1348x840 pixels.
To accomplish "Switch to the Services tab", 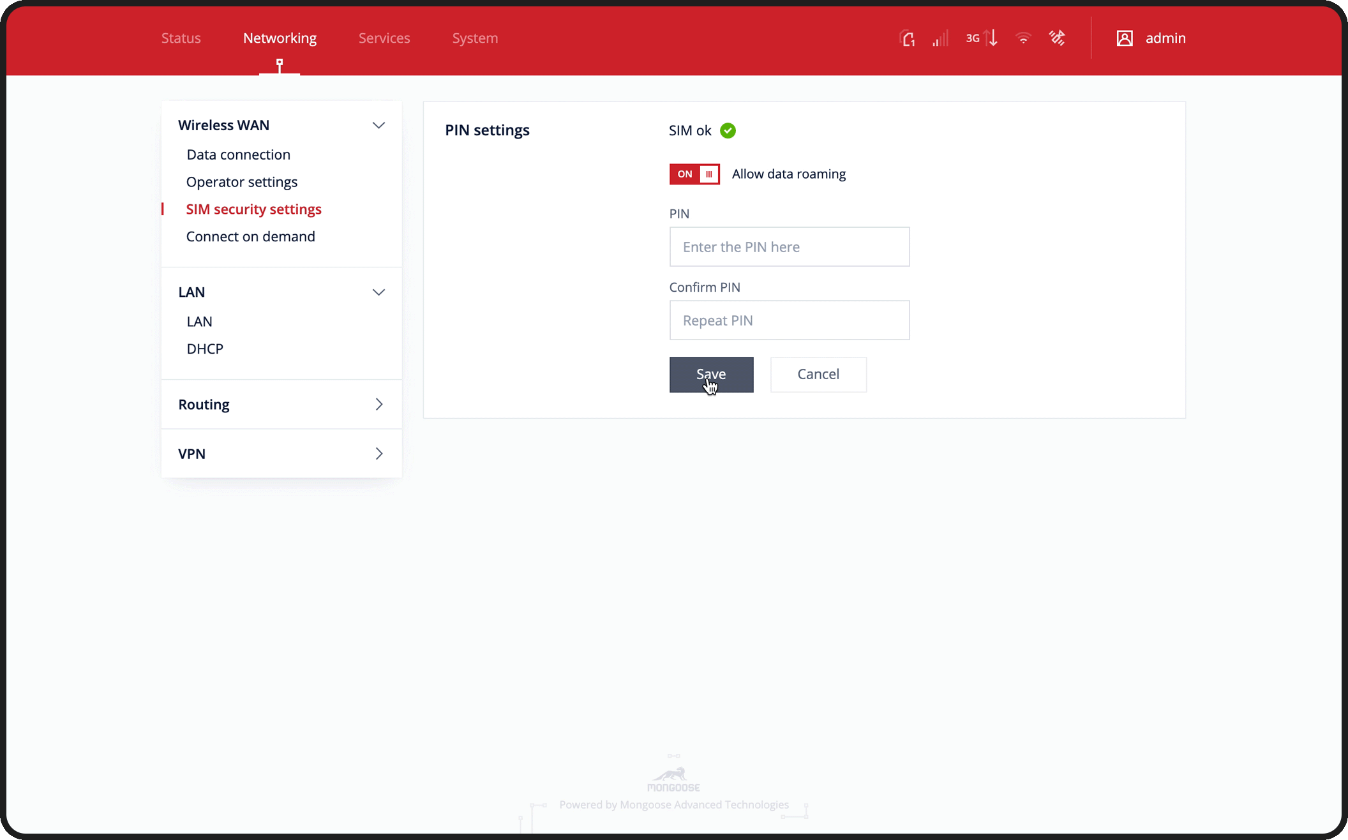I will click(x=384, y=38).
